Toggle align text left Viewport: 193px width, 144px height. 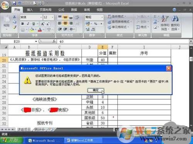tap(60, 23)
